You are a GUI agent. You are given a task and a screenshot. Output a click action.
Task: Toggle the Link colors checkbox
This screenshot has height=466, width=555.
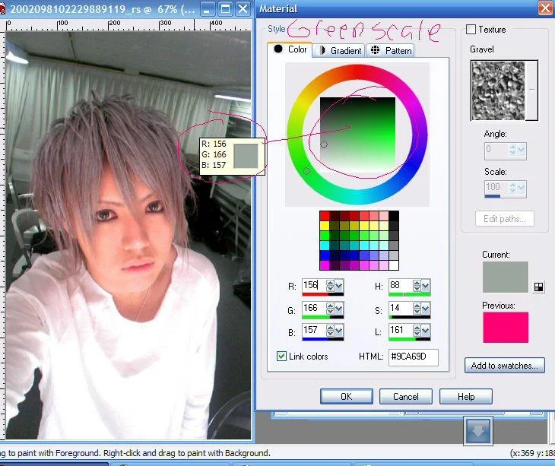pyautogui.click(x=281, y=356)
